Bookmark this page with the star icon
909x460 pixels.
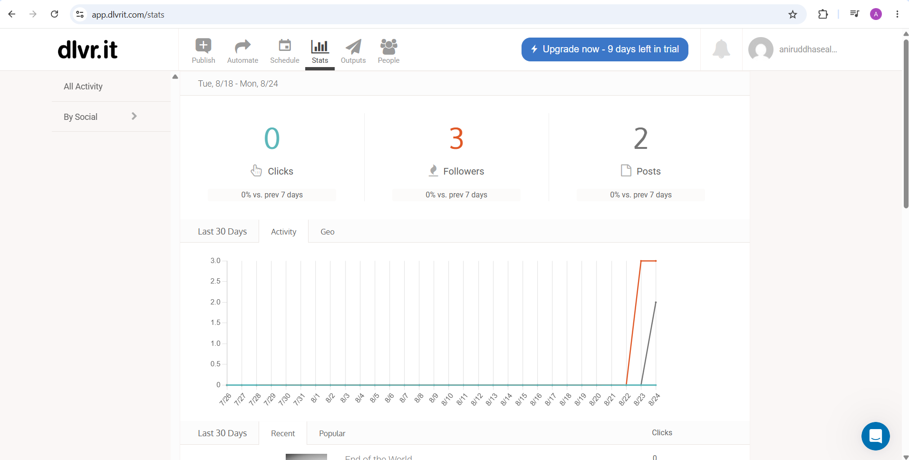pyautogui.click(x=793, y=14)
